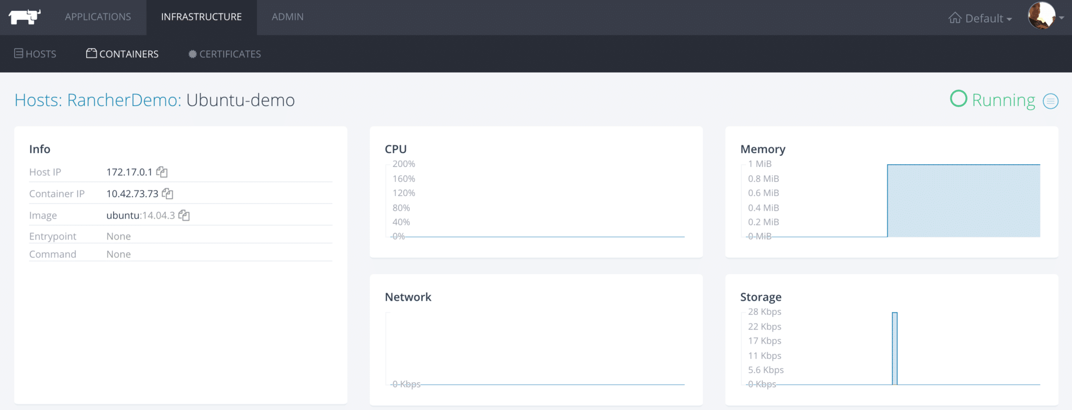Open the Certificates section

coord(225,54)
